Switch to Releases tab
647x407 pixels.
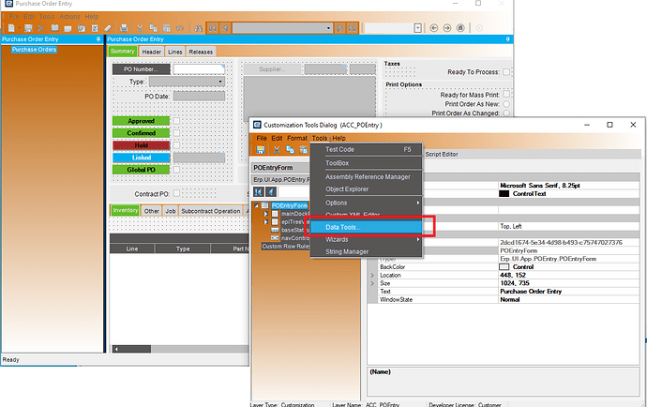click(x=201, y=52)
